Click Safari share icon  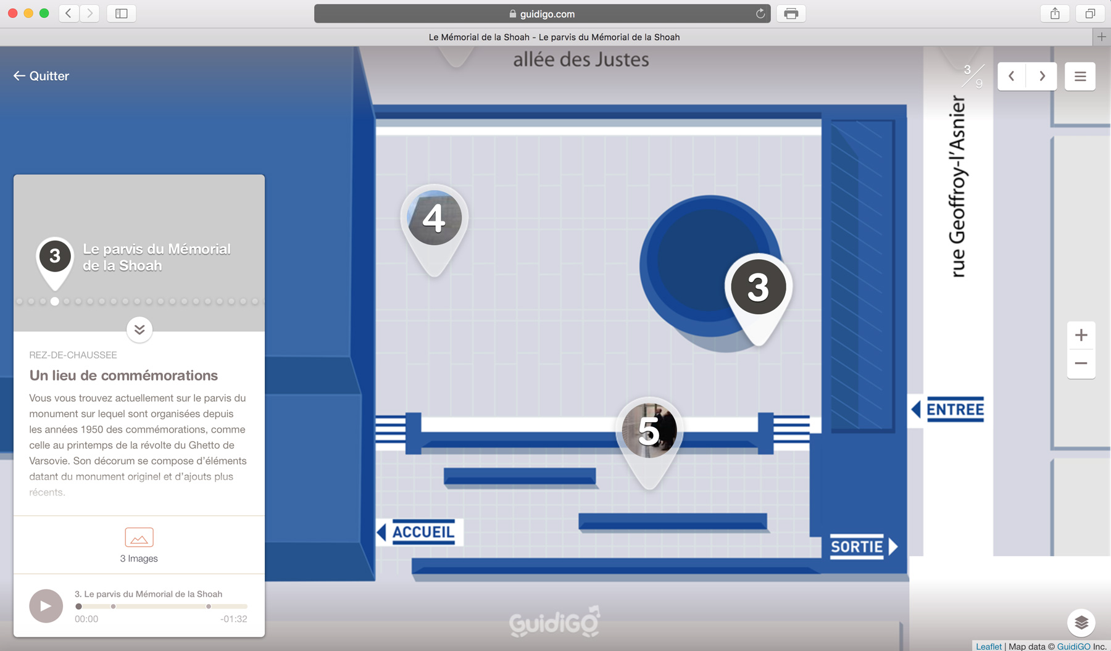(x=1055, y=14)
